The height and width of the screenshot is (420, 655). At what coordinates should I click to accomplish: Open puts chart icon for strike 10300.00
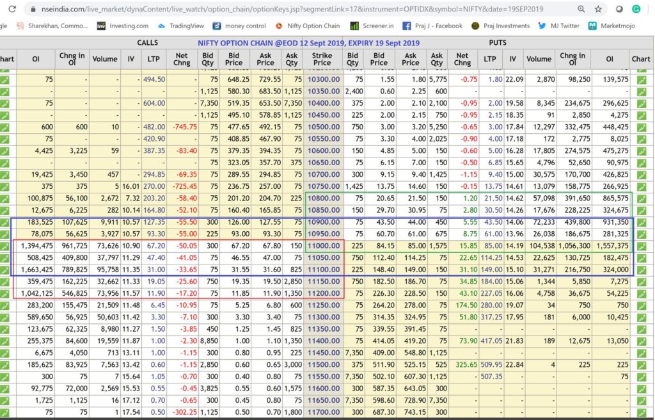click(x=642, y=79)
